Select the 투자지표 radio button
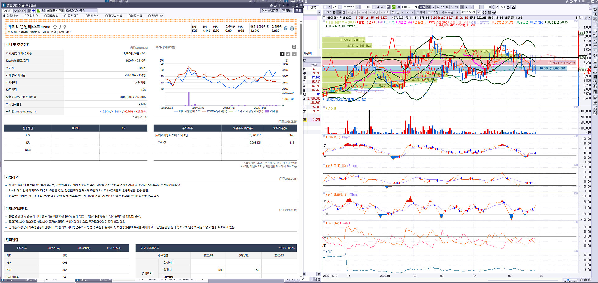Image resolution: width=598 pixels, height=283 pixels. click(66, 16)
